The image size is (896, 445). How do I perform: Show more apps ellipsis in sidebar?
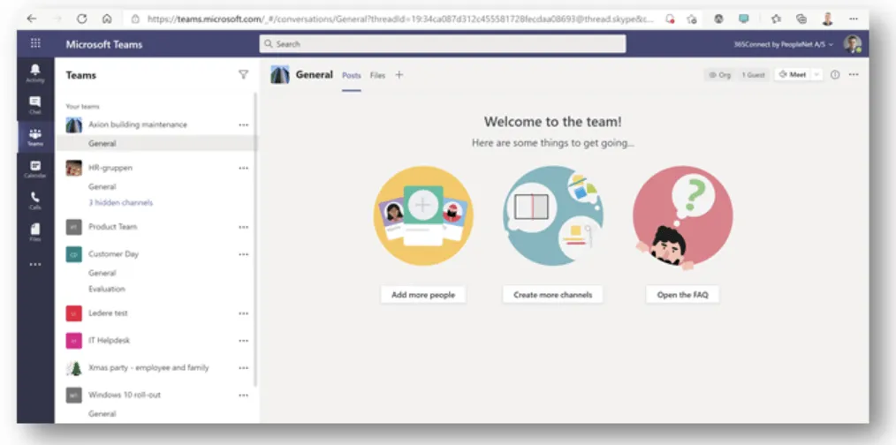[x=34, y=265]
